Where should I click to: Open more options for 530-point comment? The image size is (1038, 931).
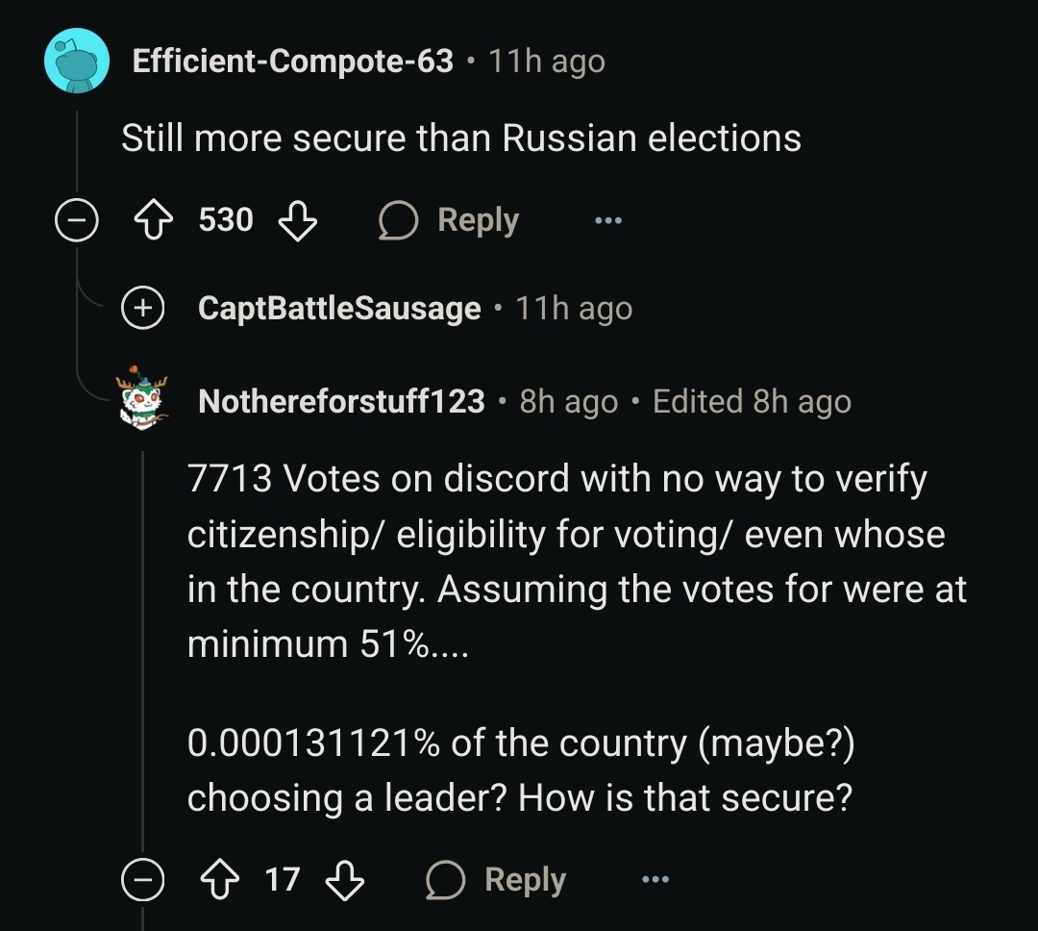coord(607,220)
